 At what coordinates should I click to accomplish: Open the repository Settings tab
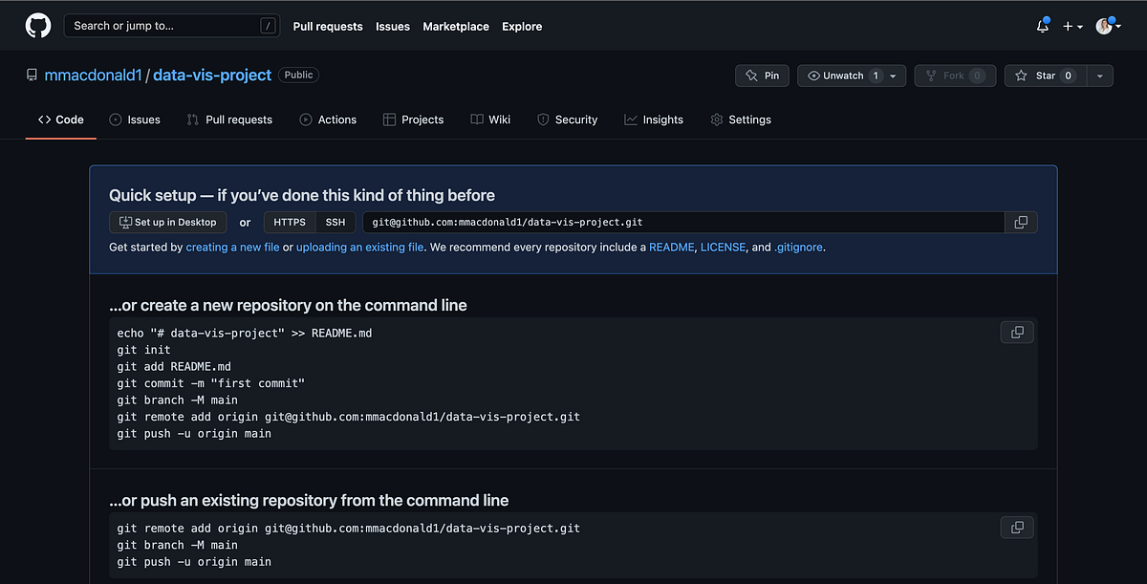741,119
